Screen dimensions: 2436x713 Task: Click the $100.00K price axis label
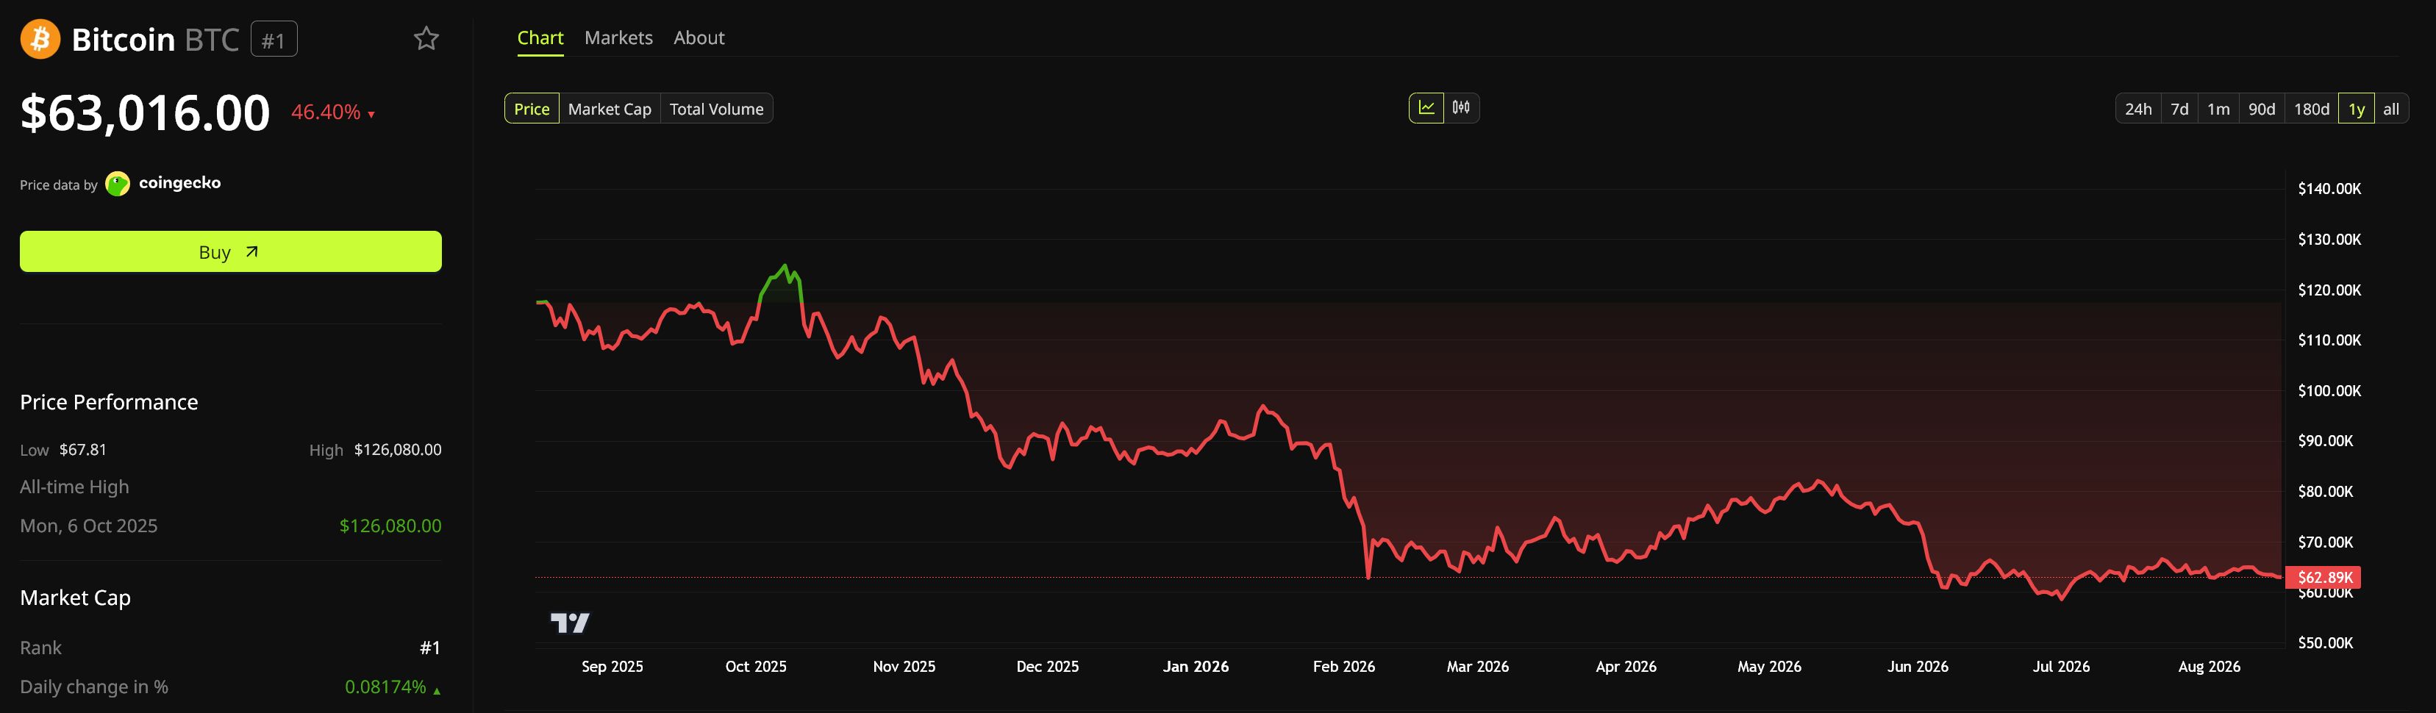tap(2329, 390)
